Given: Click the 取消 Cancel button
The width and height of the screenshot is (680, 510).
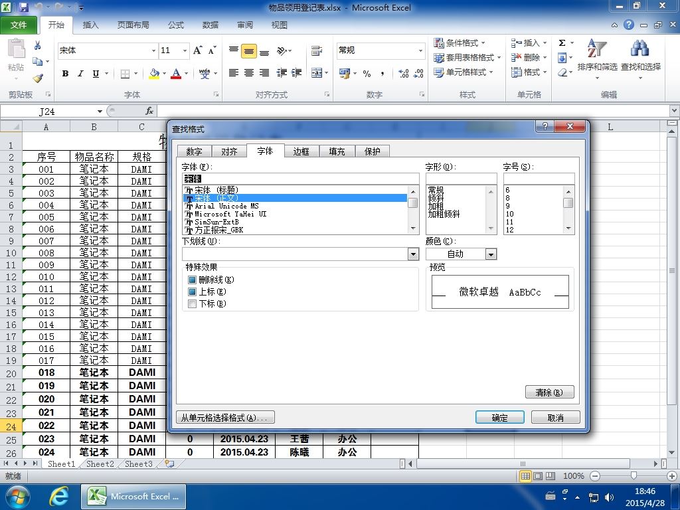Looking at the screenshot, I should tap(556, 418).
